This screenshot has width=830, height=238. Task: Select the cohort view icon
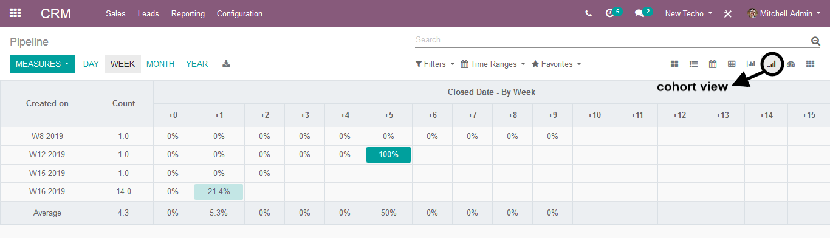(x=772, y=64)
